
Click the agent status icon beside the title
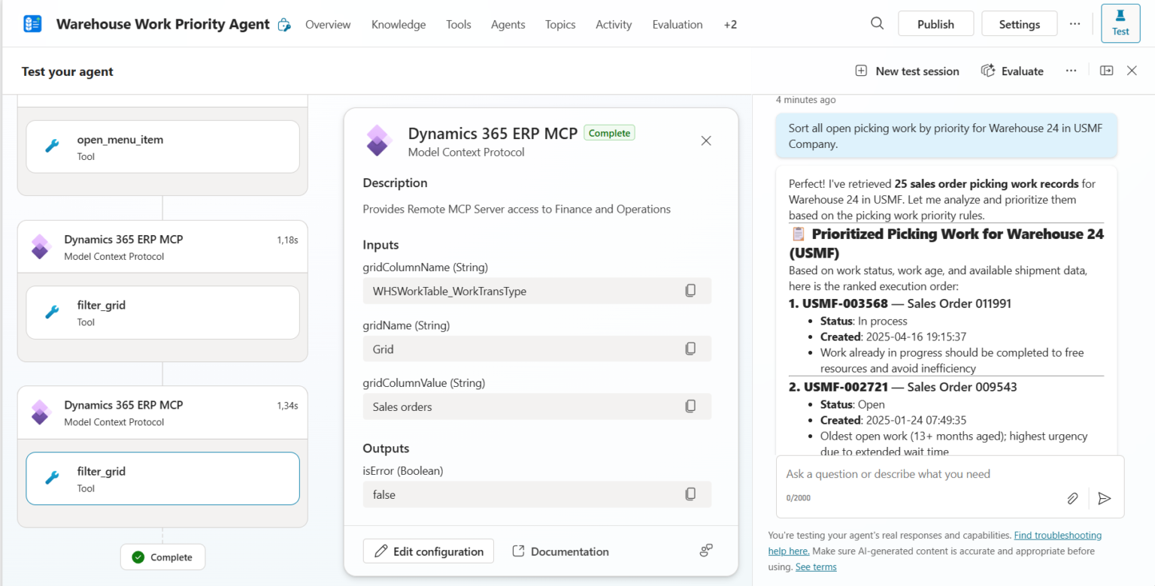point(284,25)
